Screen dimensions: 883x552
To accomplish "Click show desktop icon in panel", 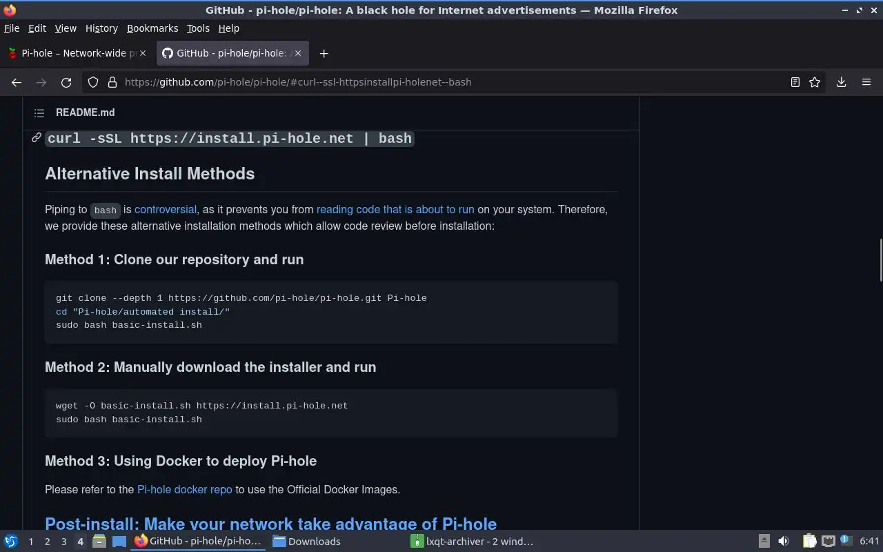I will coord(119,541).
